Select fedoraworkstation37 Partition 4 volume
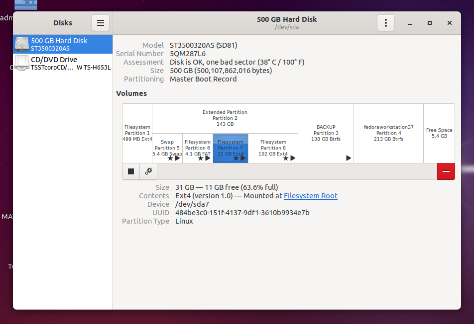This screenshot has height=324, width=474. (388, 133)
